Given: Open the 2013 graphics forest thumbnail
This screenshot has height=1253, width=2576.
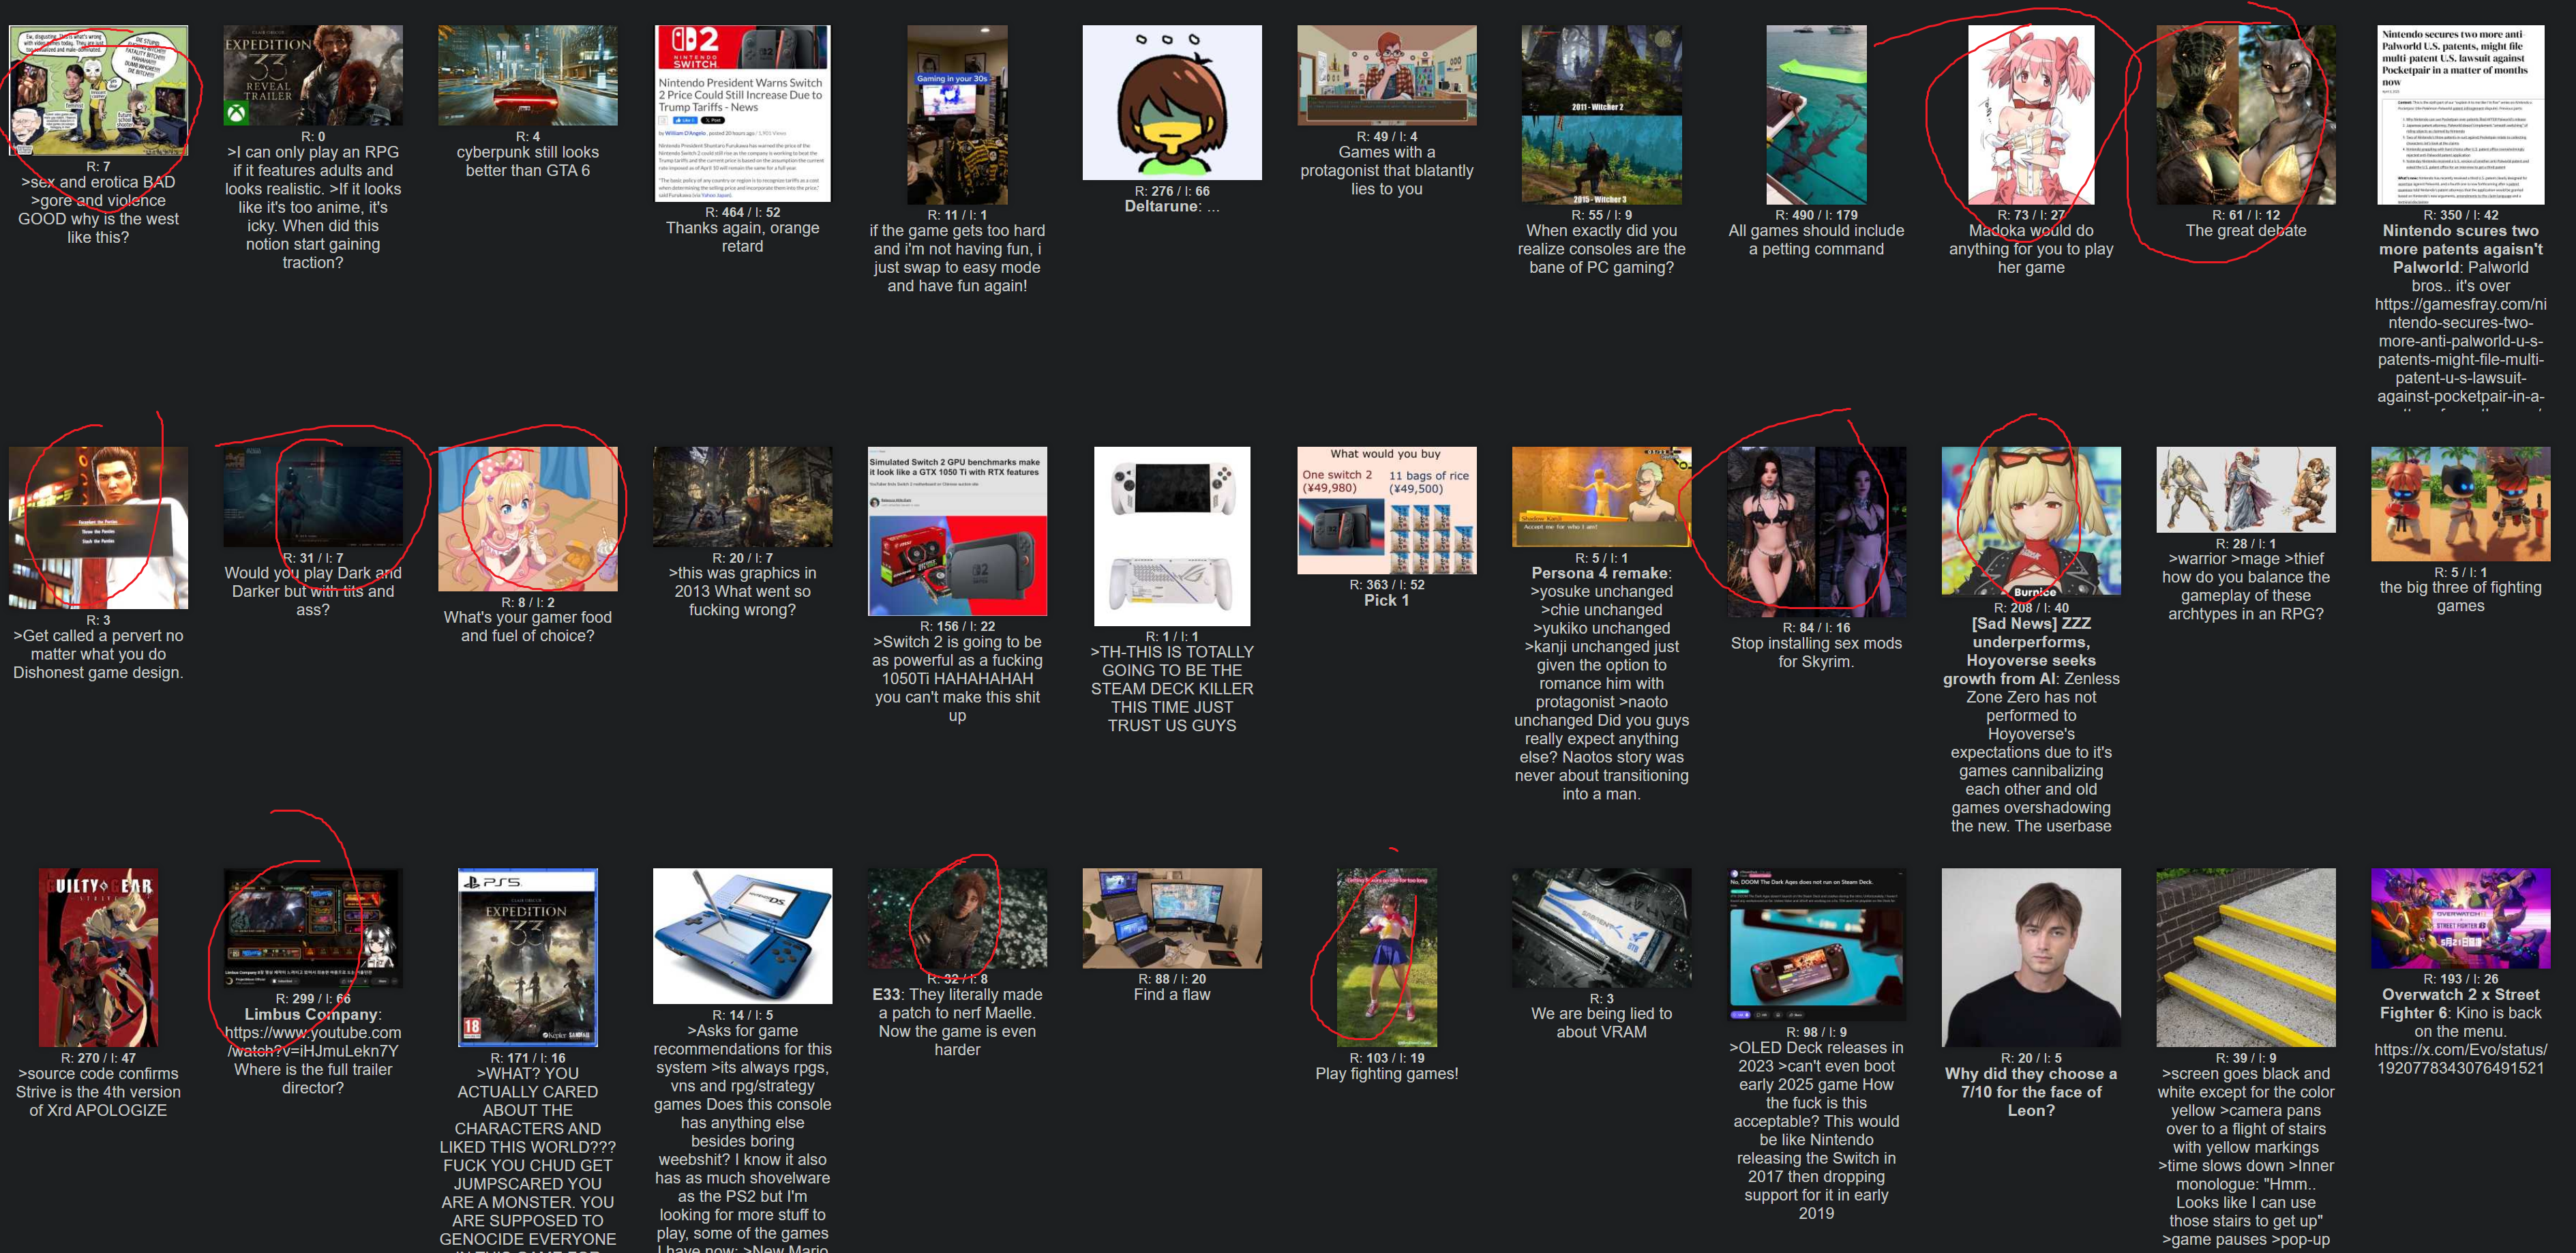Looking at the screenshot, I should (x=742, y=497).
